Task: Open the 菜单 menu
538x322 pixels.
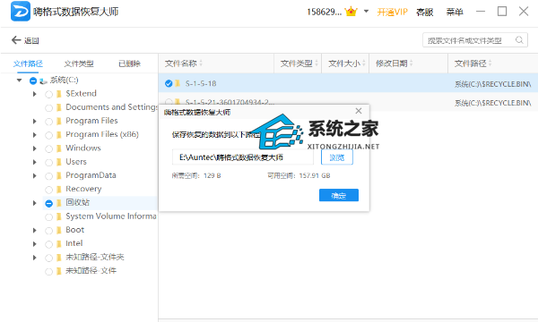Action: pyautogui.click(x=455, y=12)
